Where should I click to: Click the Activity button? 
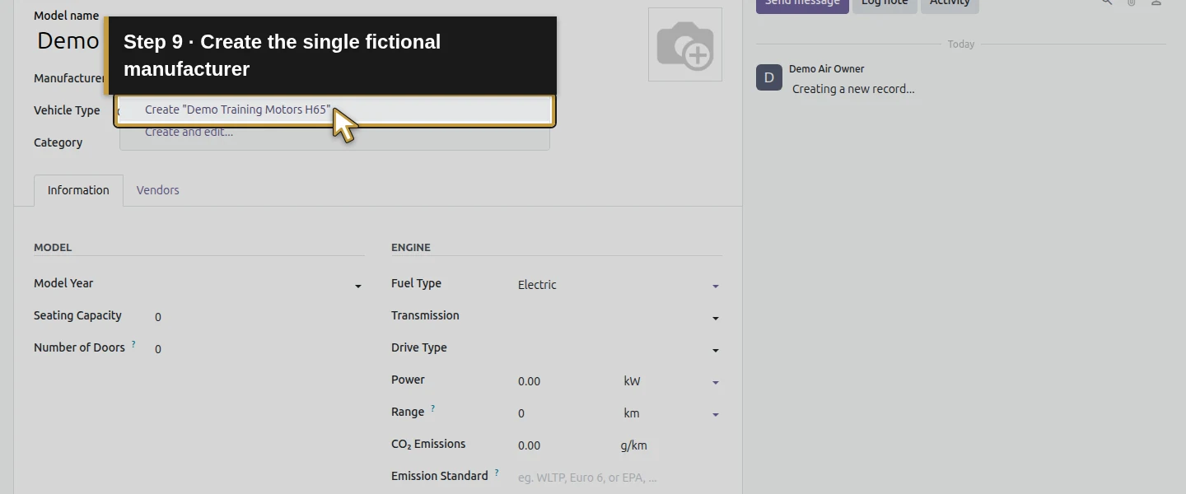950,3
